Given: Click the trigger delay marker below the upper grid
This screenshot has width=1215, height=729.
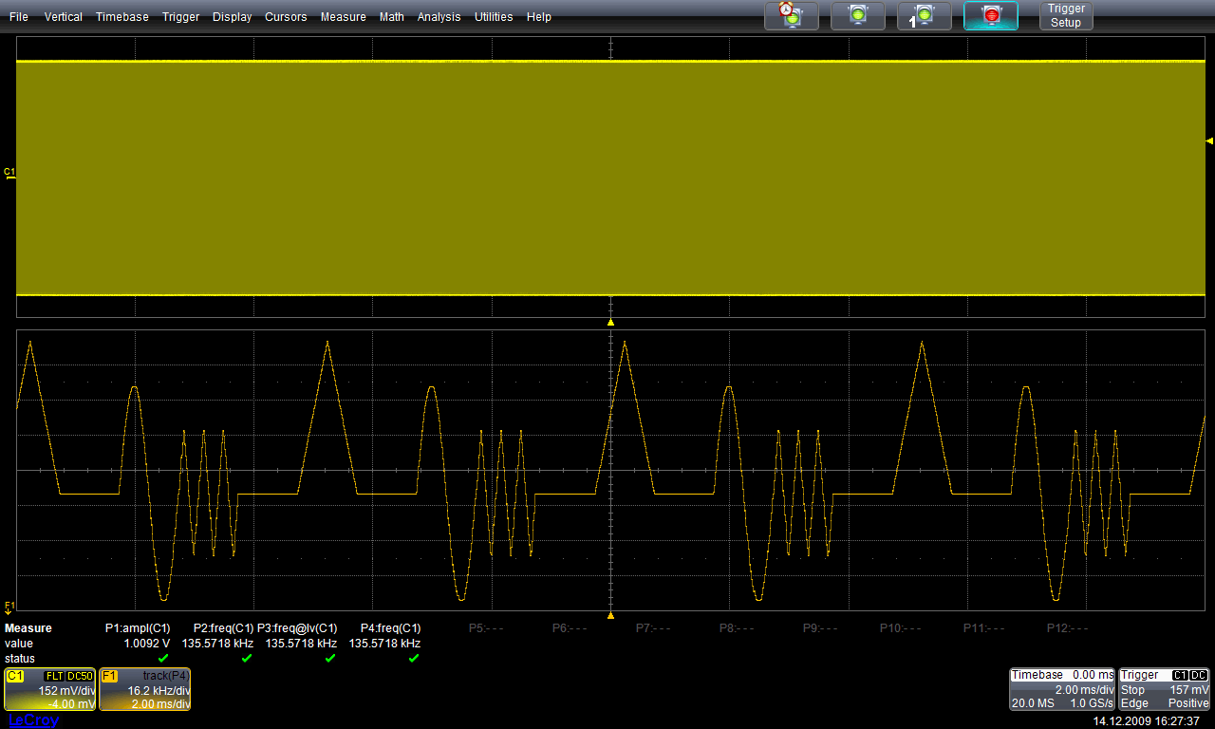Looking at the screenshot, I should (x=610, y=323).
